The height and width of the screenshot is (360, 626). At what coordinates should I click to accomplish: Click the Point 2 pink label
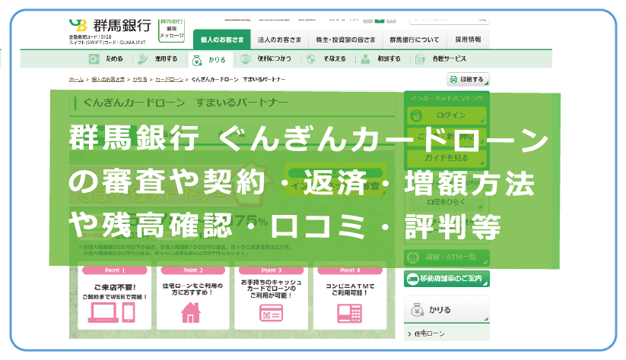[193, 270]
